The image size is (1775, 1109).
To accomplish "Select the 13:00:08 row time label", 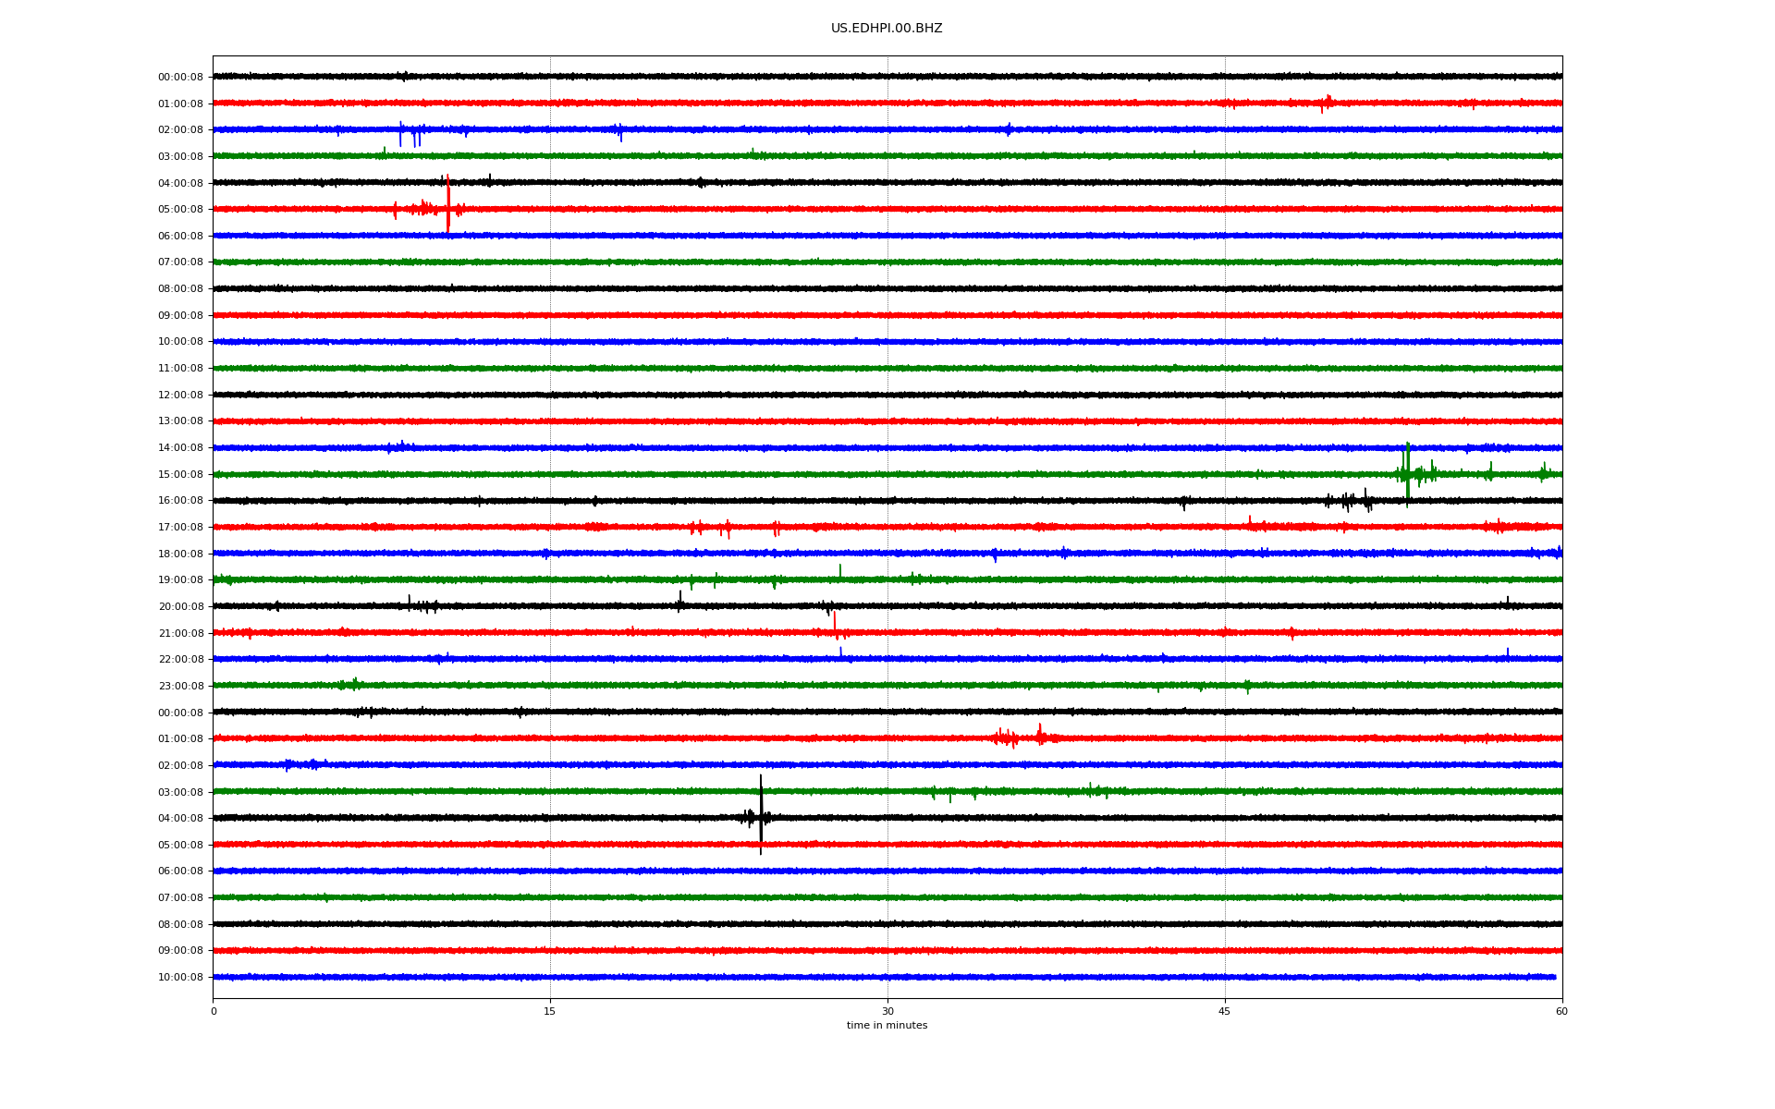I will pyautogui.click(x=180, y=421).
